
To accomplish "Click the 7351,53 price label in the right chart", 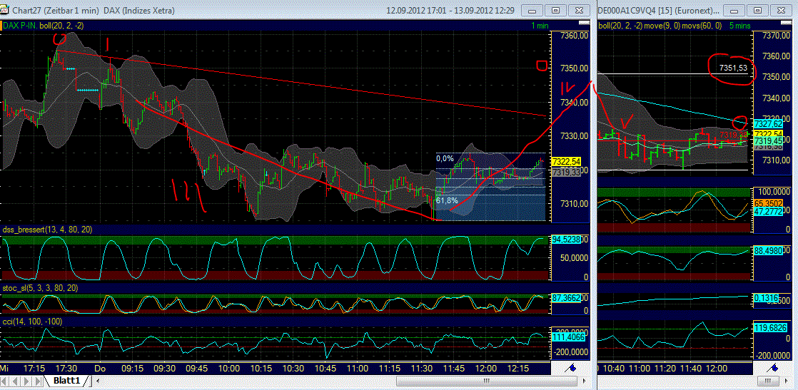I will (x=733, y=68).
